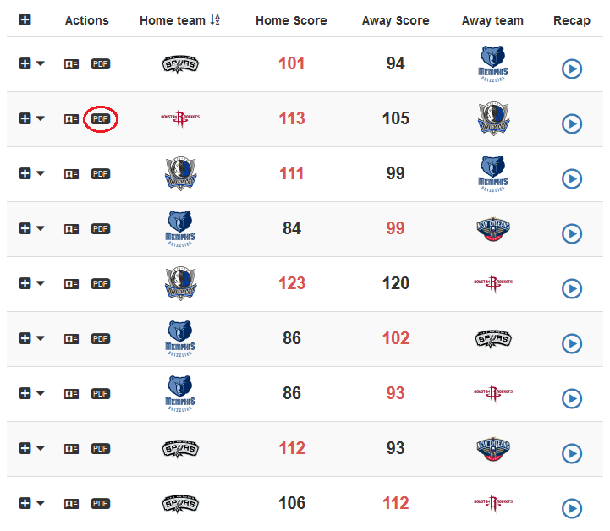Click the Away Score column header
This screenshot has width=610, height=531.
[395, 20]
